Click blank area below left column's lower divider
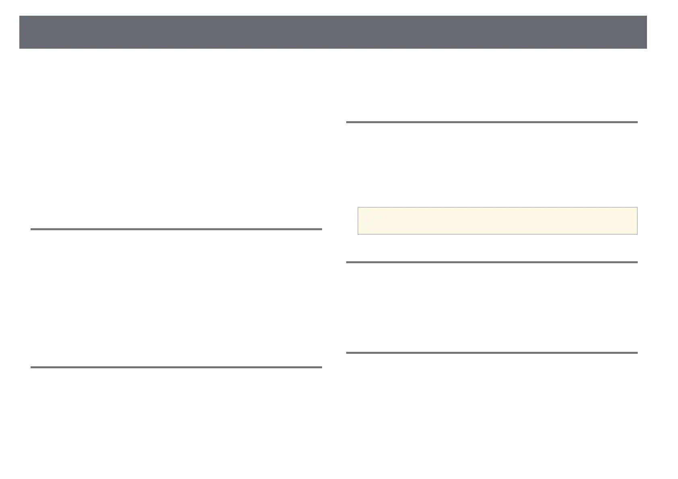The width and height of the screenshot is (678, 479). [x=176, y=419]
